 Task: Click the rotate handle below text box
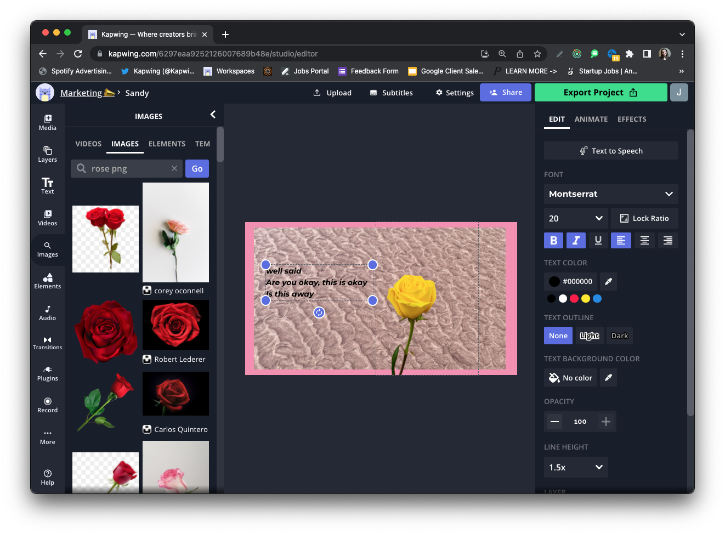click(x=319, y=313)
